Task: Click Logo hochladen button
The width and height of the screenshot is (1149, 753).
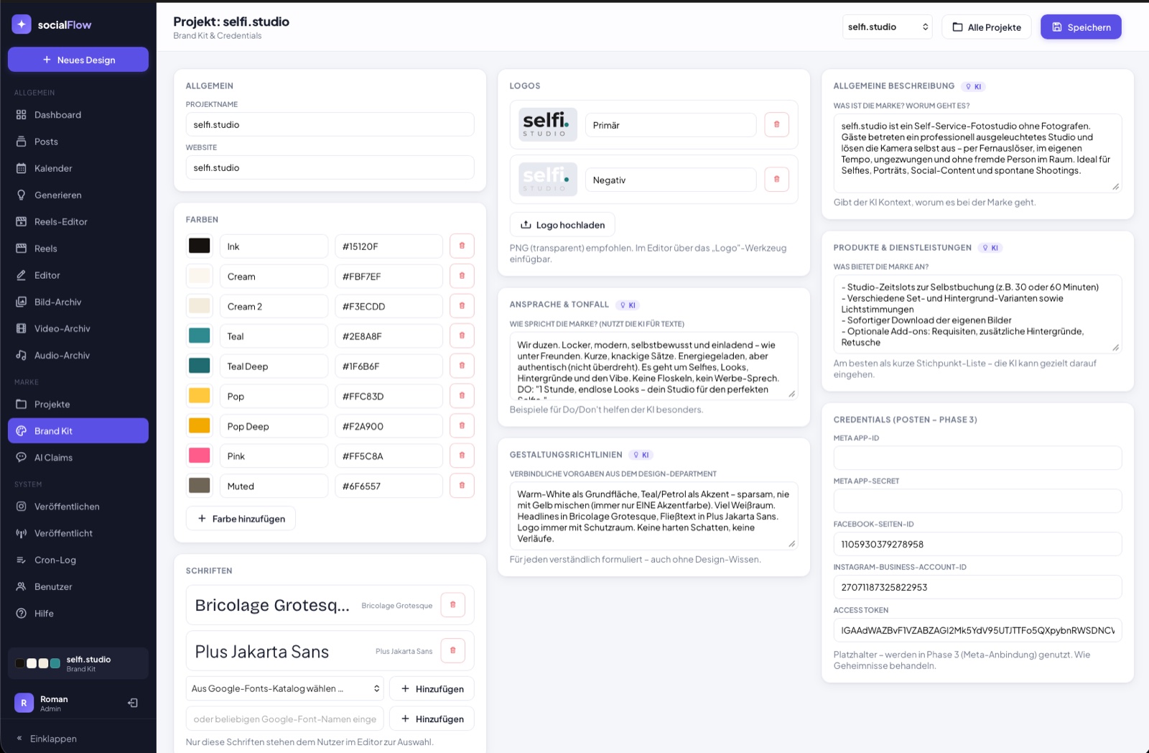Action: (x=562, y=225)
